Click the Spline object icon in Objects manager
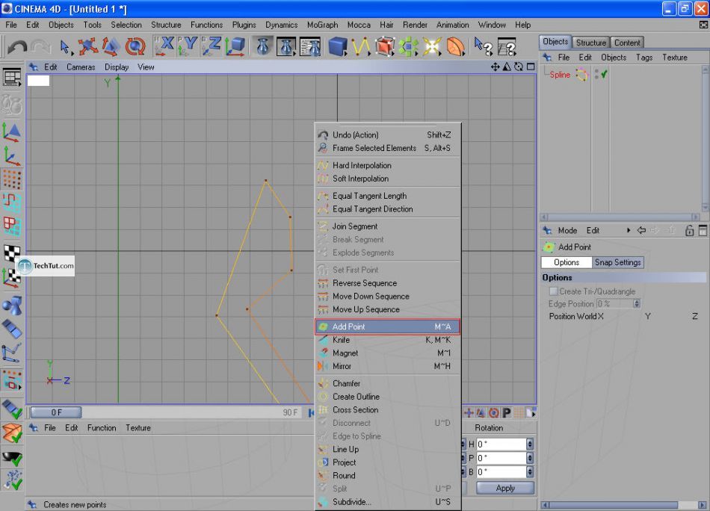This screenshot has width=710, height=511. (581, 75)
